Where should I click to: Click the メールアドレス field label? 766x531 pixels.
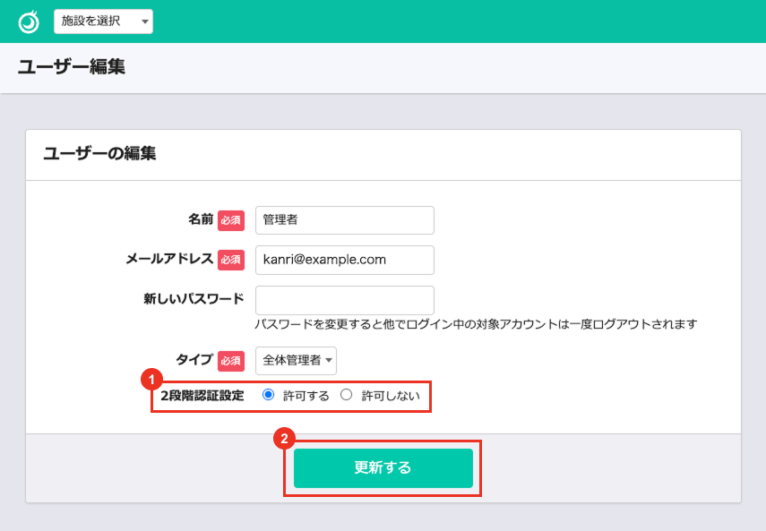(169, 259)
